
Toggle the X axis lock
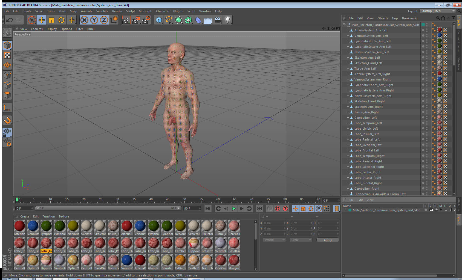click(x=84, y=20)
